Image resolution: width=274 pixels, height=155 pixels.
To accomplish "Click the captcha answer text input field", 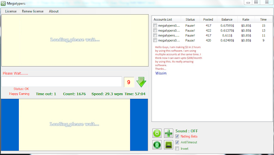I will point(62,82).
